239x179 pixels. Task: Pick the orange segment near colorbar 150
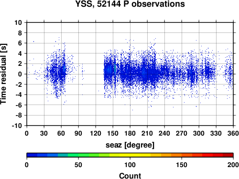pyautogui.click(x=182, y=155)
